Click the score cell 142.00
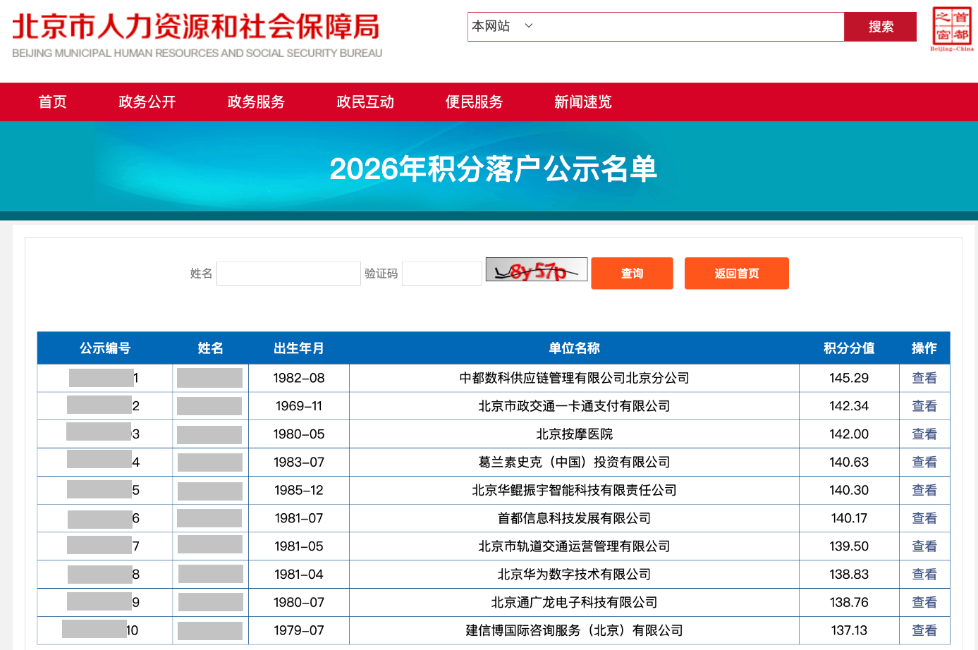 point(849,434)
